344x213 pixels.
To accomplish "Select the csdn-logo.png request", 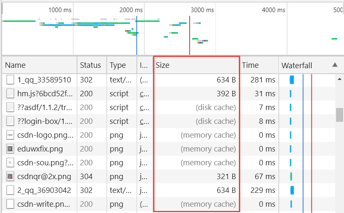I will (45, 135).
